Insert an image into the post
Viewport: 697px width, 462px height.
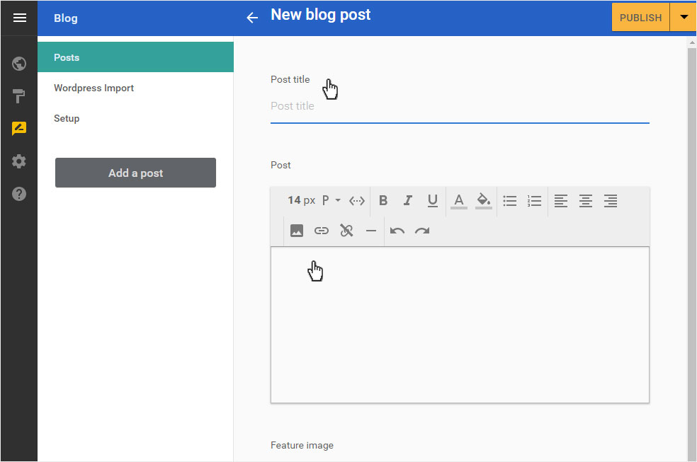[297, 231]
